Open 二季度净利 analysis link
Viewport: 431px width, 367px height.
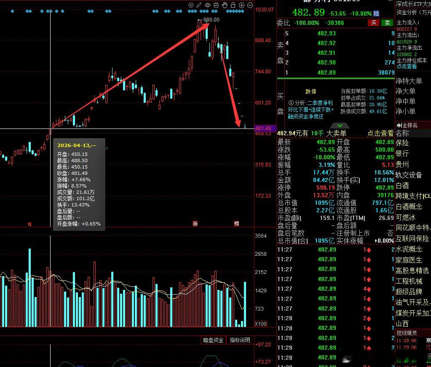[x=320, y=103]
